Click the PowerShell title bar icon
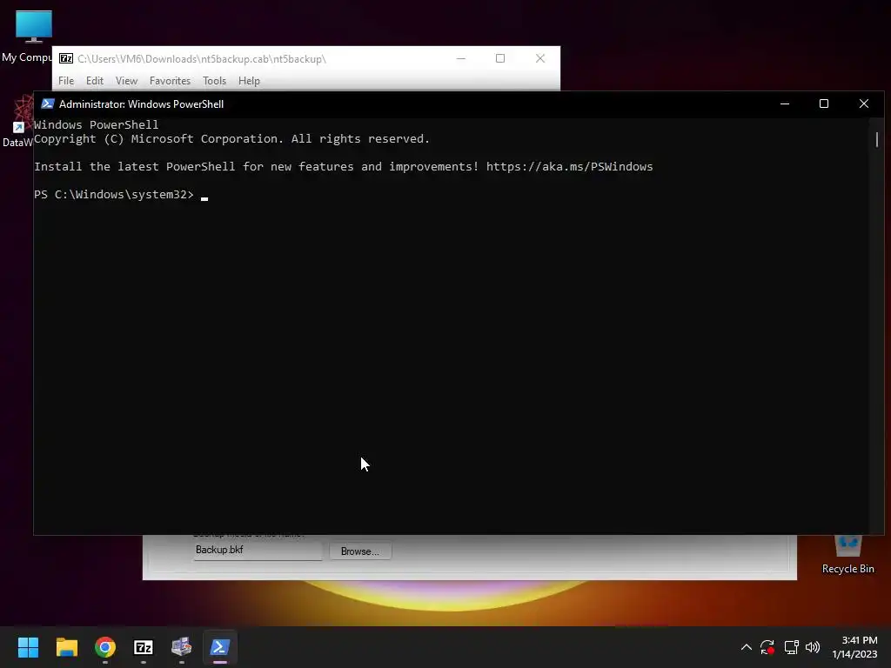891x668 pixels. point(48,104)
